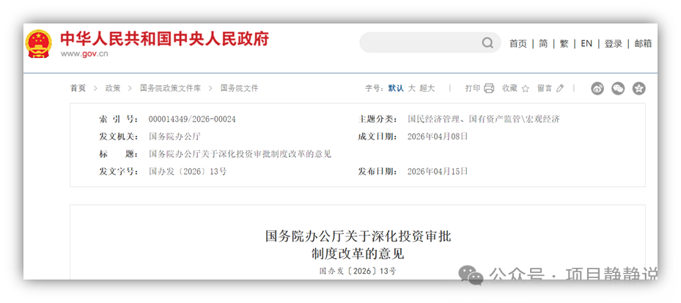The image size is (681, 303).
Task: Click the pencil icon beside 留言
Action: point(560,88)
